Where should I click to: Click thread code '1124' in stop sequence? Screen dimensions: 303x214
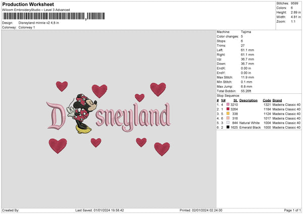(267, 114)
